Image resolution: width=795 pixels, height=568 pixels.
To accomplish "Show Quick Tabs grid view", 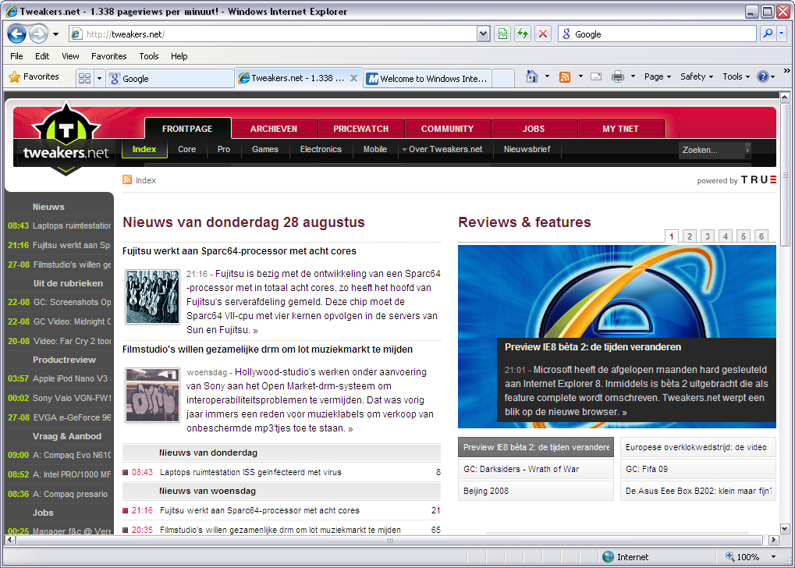I will [85, 78].
